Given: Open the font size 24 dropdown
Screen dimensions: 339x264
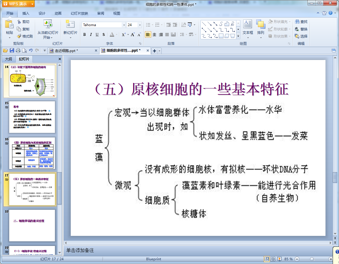Looking at the screenshot, I should 140,25.
